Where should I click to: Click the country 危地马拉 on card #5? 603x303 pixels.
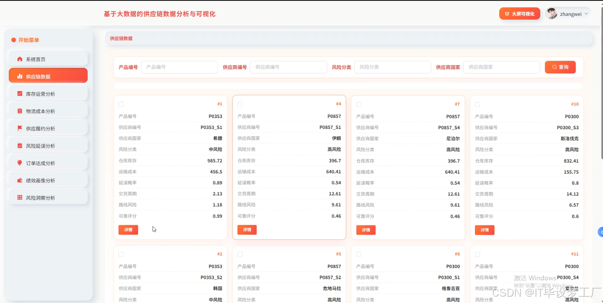coord(332,288)
